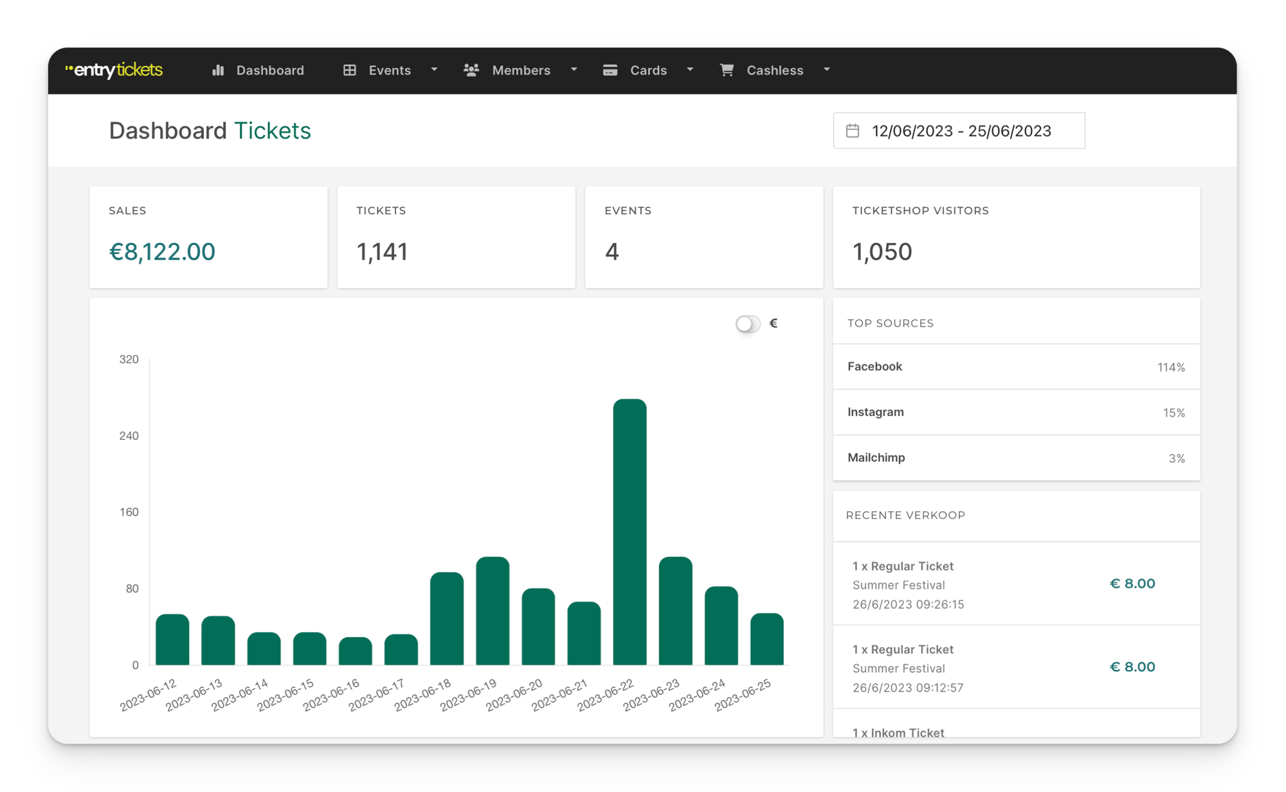
Task: Open the Cashless menu
Action: [775, 70]
